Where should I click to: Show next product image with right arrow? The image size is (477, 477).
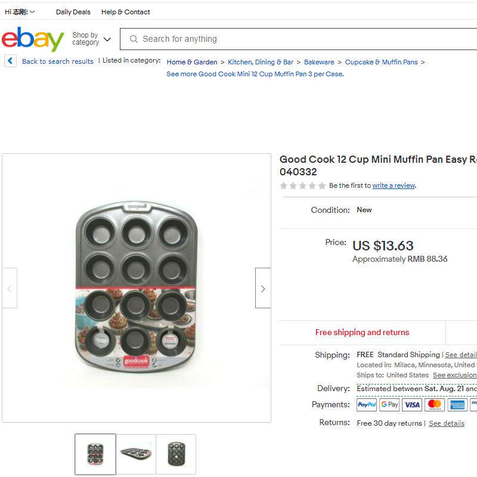tap(263, 288)
